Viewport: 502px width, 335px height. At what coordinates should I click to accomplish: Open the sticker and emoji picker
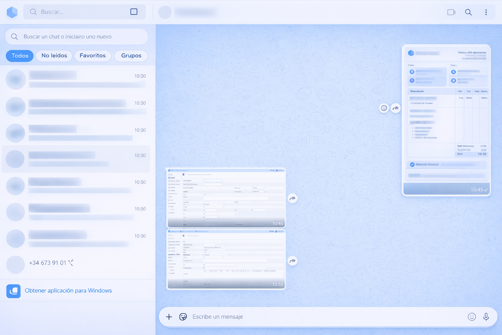point(183,317)
